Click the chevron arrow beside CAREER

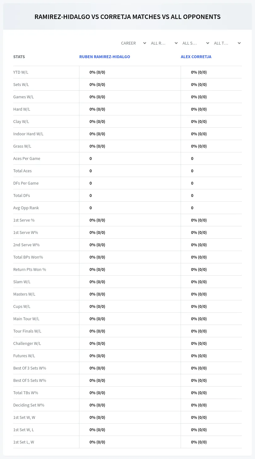(x=145, y=43)
